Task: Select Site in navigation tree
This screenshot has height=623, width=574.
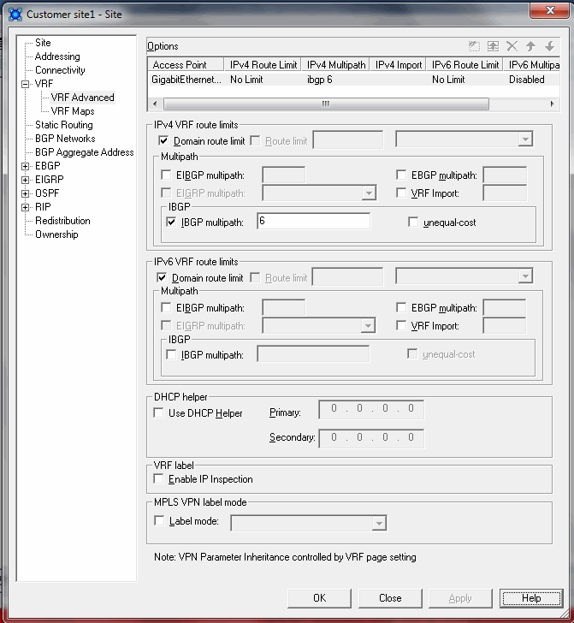Action: point(43,43)
